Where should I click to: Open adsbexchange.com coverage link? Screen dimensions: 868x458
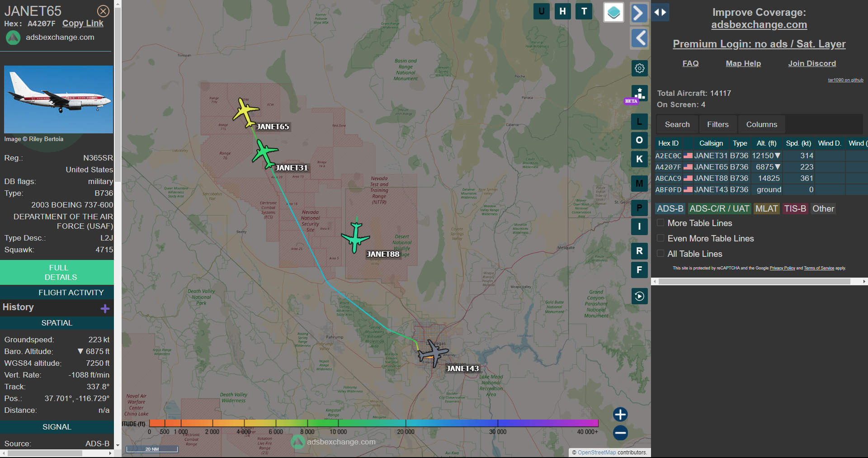759,25
